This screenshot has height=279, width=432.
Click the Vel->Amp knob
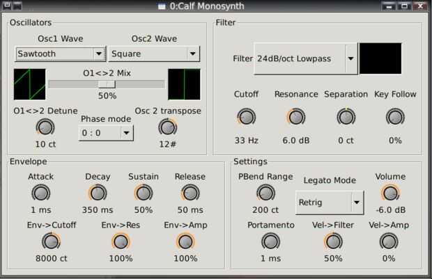(x=389, y=241)
